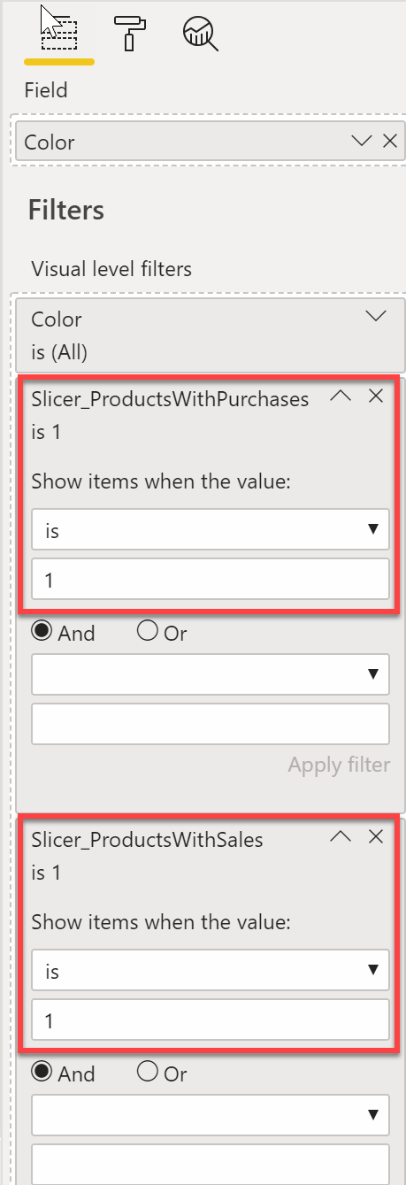Remove Color from the Field well
The height and width of the screenshot is (1185, 406).
(x=389, y=141)
